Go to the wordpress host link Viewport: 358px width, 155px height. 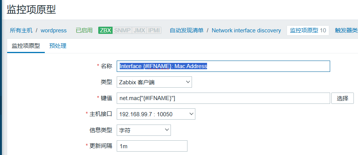[x=54, y=30]
